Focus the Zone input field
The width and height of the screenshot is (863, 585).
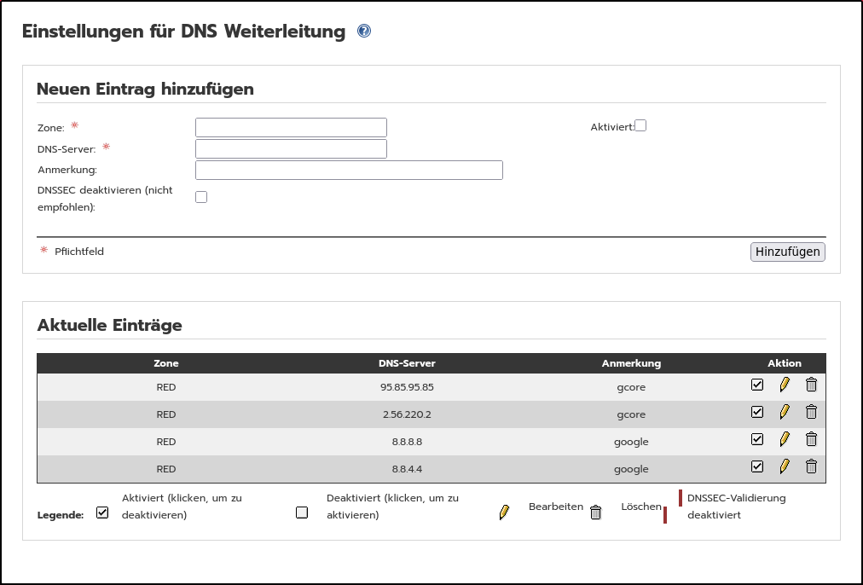pos(291,128)
